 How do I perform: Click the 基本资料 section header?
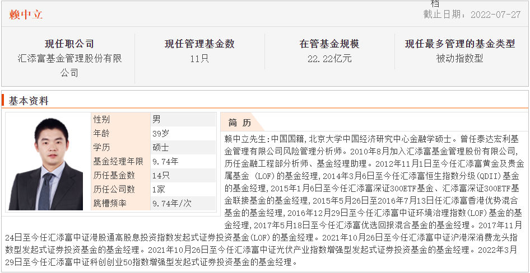(x=29, y=101)
